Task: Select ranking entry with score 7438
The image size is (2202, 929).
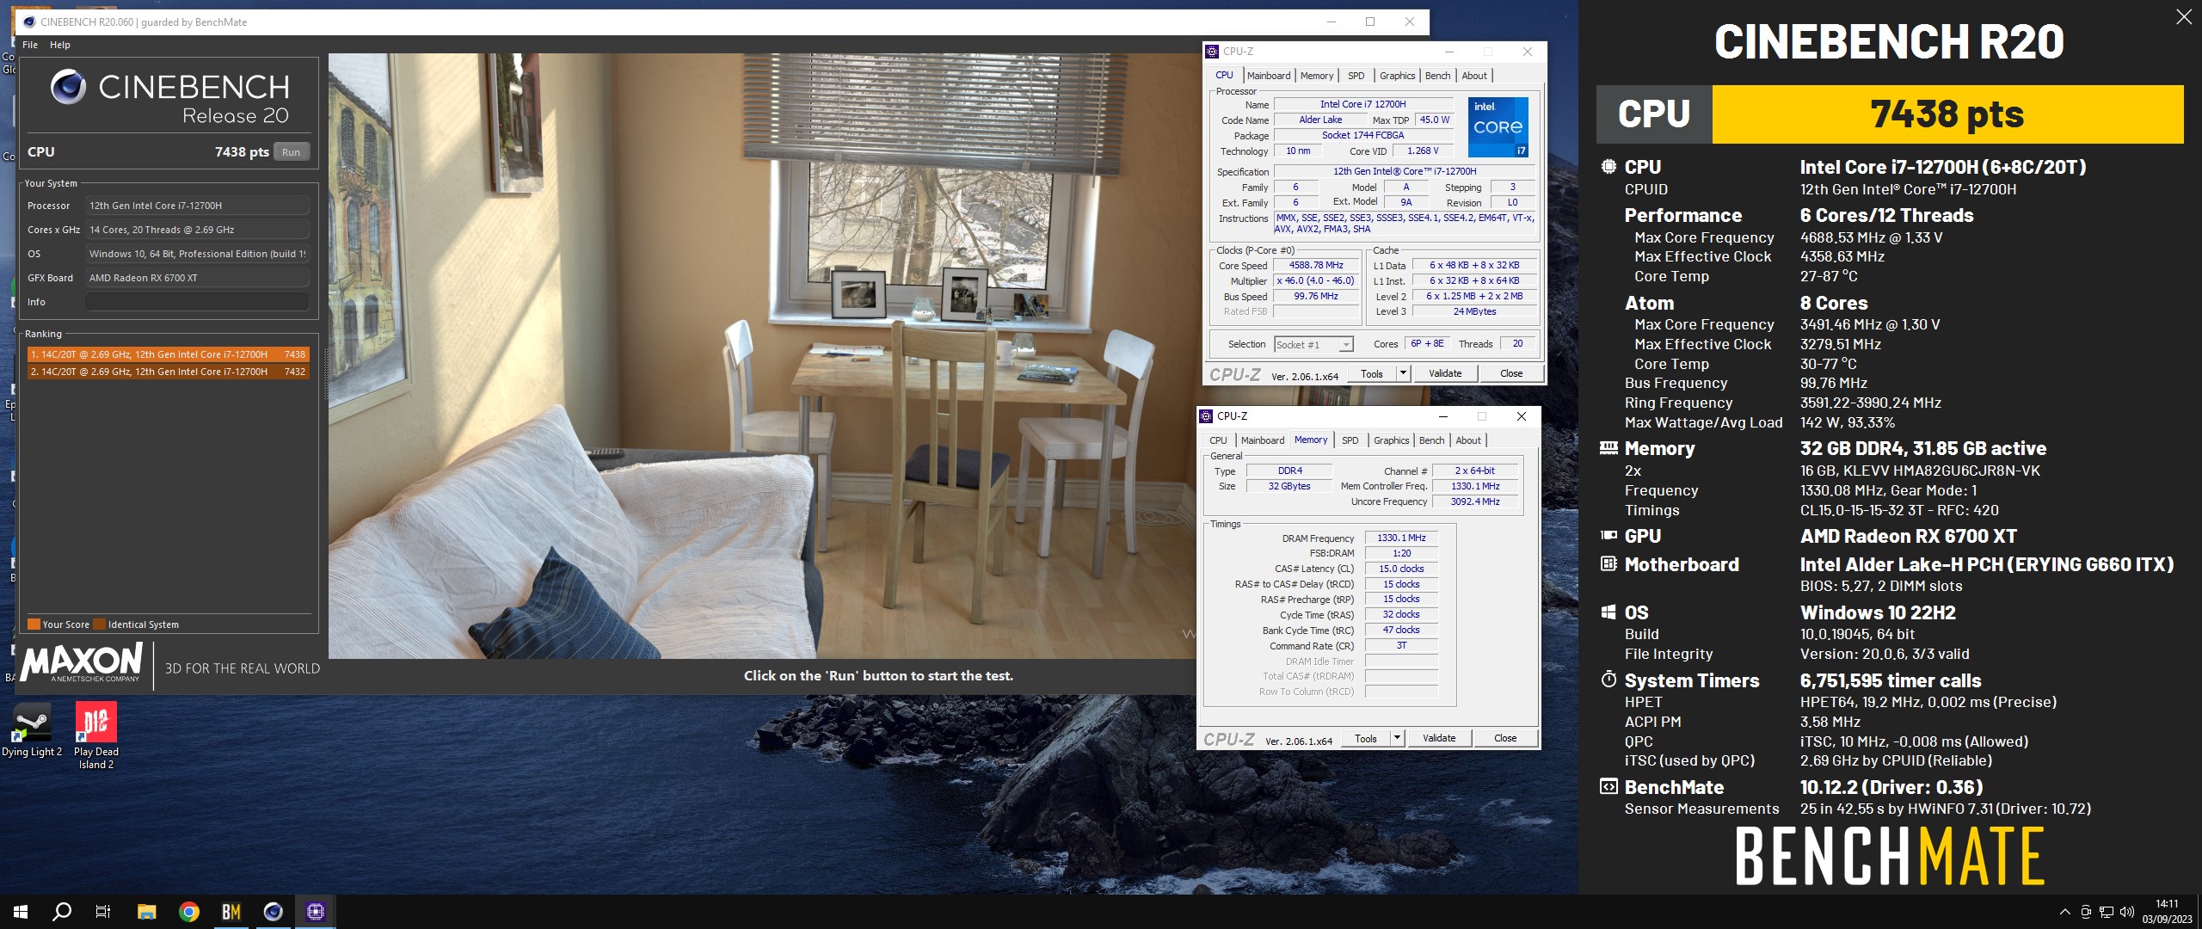Action: pyautogui.click(x=168, y=354)
